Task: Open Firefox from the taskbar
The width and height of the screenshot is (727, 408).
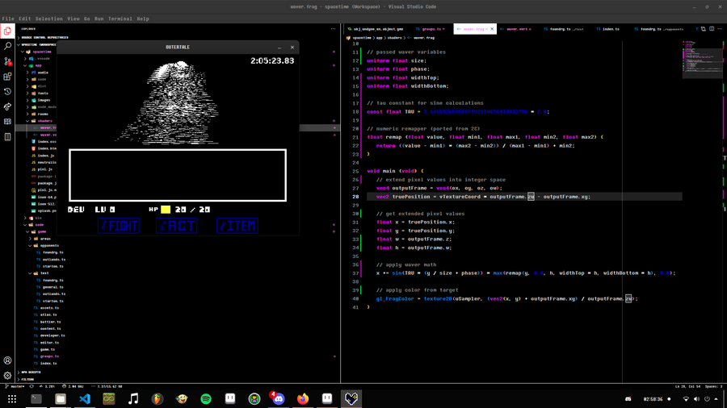Action: tap(303, 399)
